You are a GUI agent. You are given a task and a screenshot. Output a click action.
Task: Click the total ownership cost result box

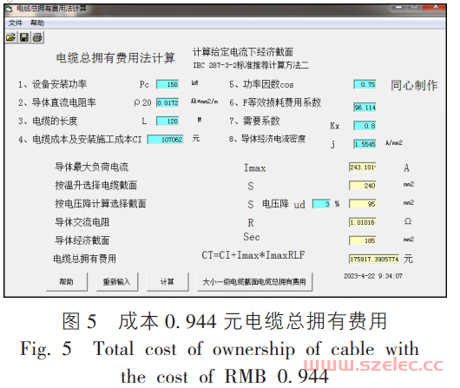tap(374, 260)
